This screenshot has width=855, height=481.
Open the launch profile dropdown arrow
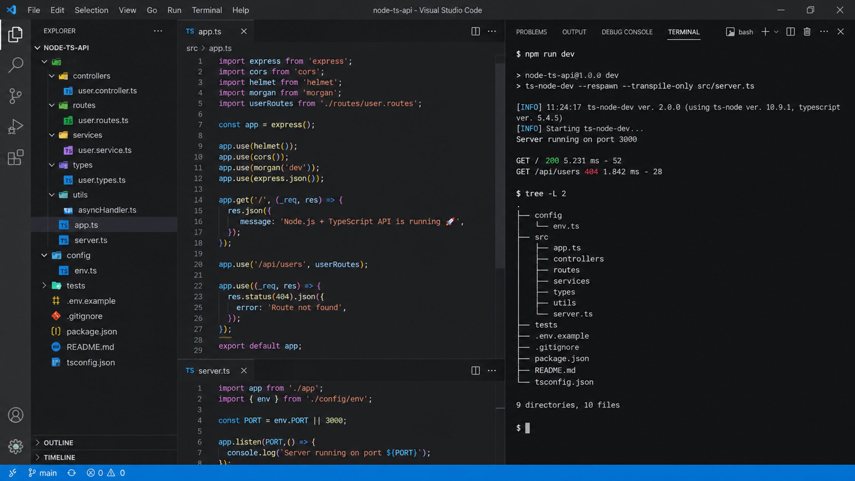pyautogui.click(x=776, y=32)
